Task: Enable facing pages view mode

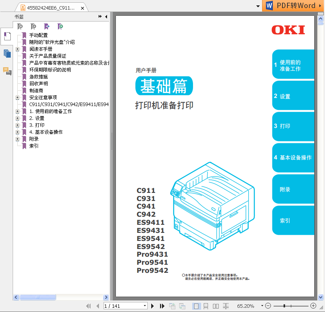Action: coord(216,306)
